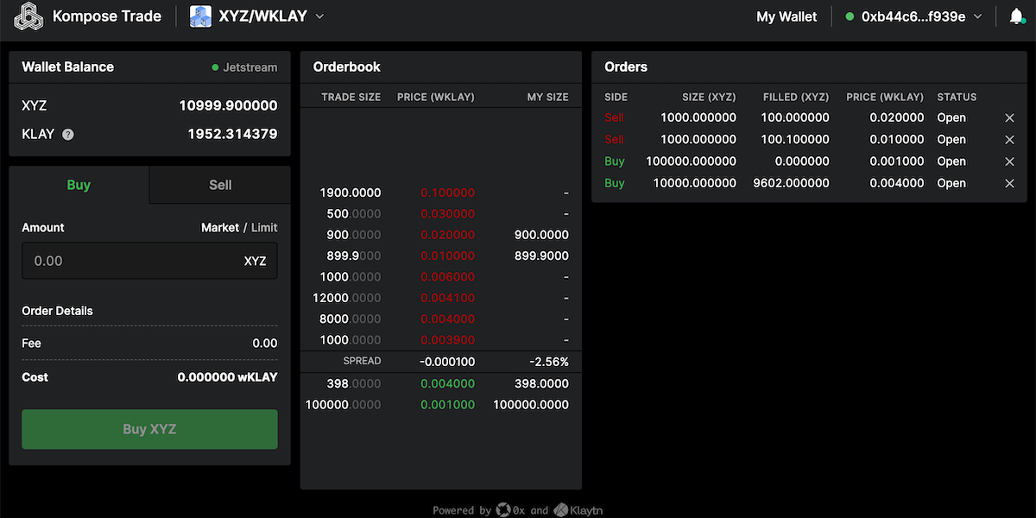The height and width of the screenshot is (518, 1036).
Task: Click the green Jetstream status dot
Action: (x=215, y=67)
